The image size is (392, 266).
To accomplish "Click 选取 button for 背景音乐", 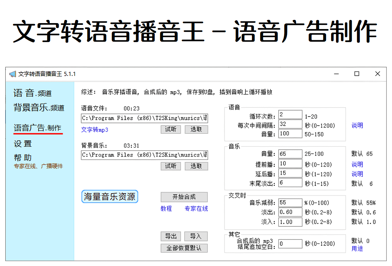I will click(196, 166).
